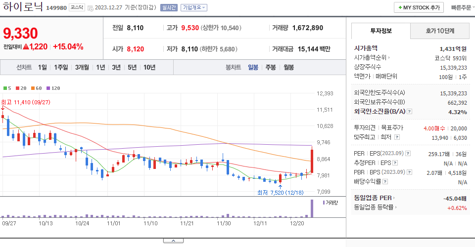Click the 거래량 1,672,890 value
The image size is (475, 247).
click(x=307, y=28)
